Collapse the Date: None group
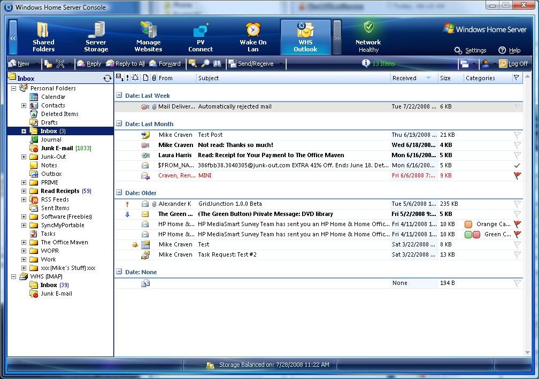539x379 pixels. coord(119,272)
